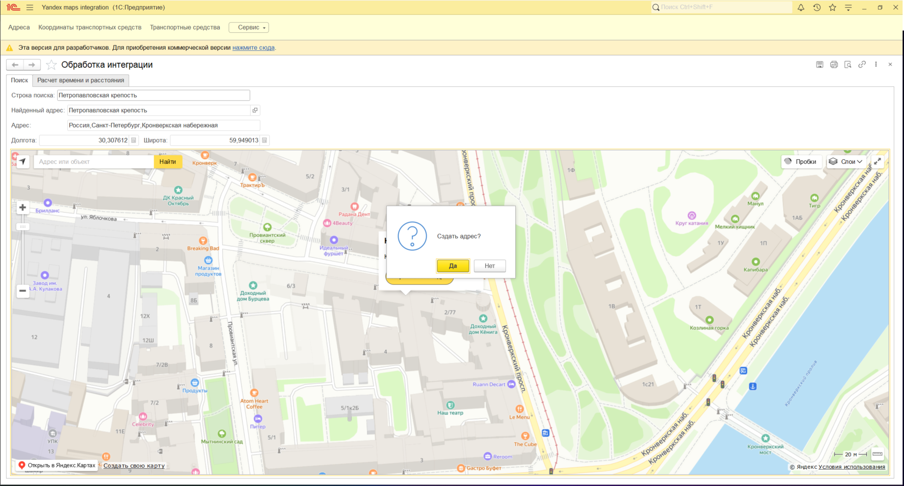
Task: Click the Капибара map marker
Action: tap(755, 262)
